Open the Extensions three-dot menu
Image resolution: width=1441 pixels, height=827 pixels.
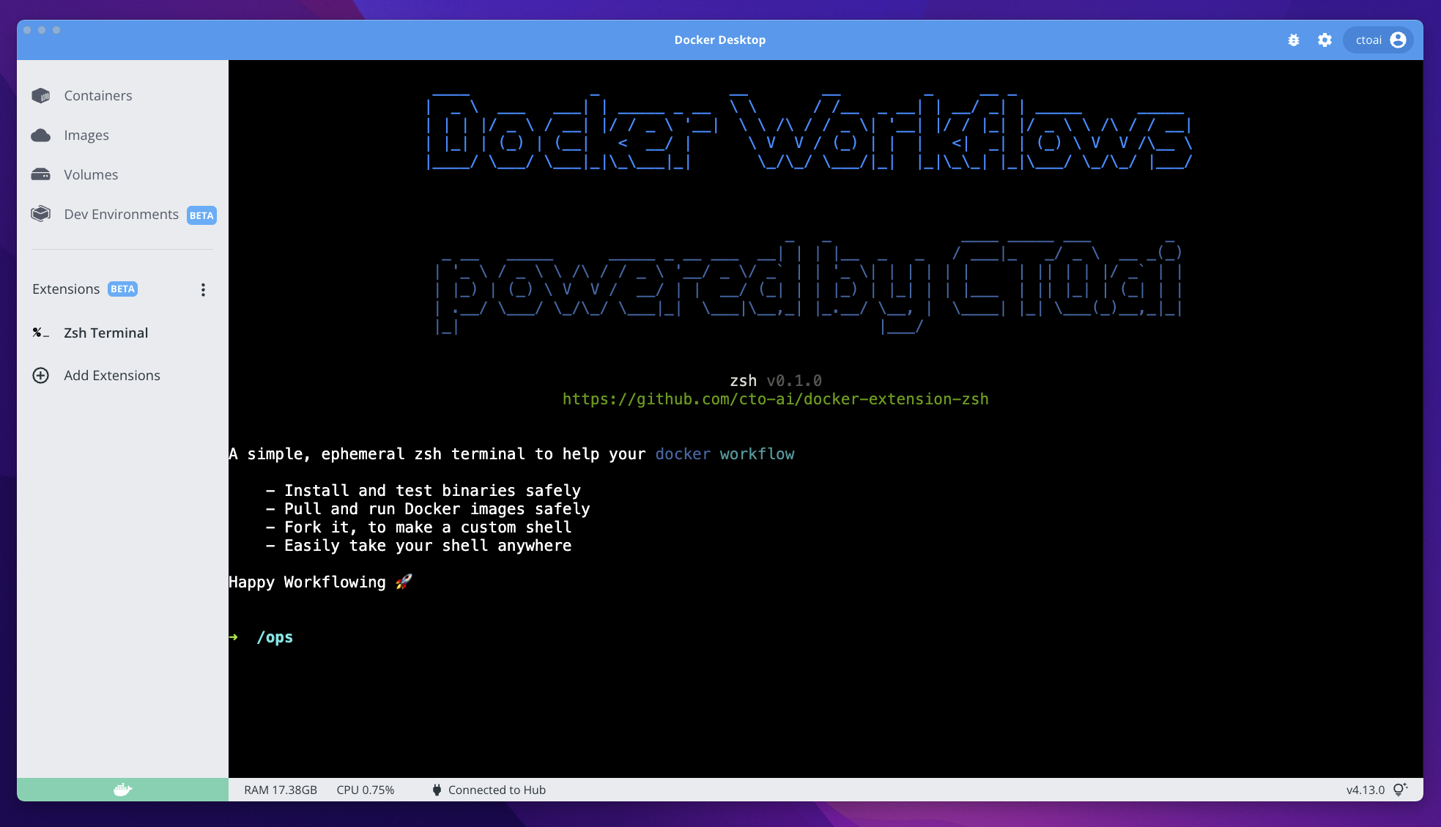click(x=203, y=290)
